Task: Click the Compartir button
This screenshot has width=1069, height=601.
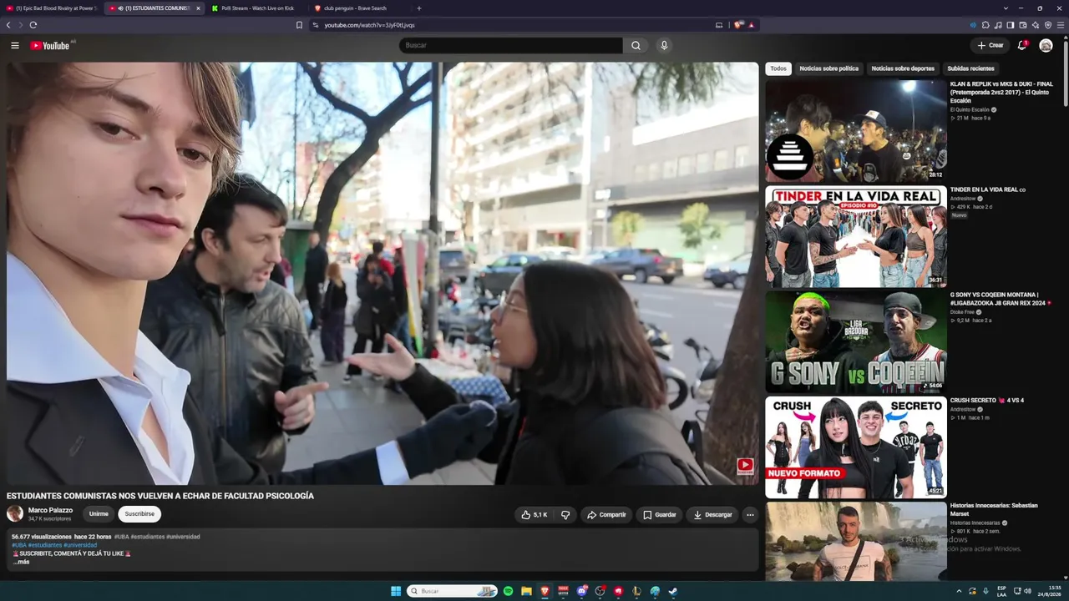Action: (606, 515)
